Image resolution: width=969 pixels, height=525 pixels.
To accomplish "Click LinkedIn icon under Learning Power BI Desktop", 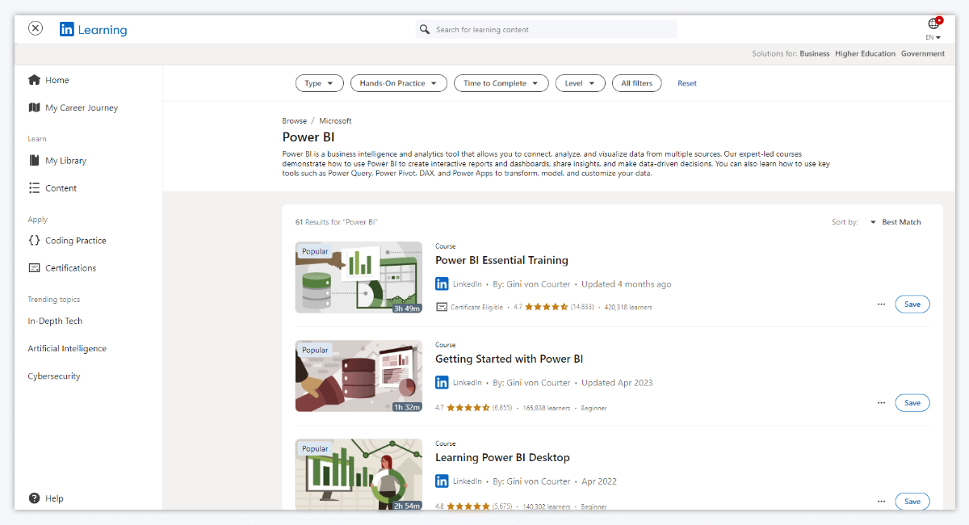I will 442,481.
